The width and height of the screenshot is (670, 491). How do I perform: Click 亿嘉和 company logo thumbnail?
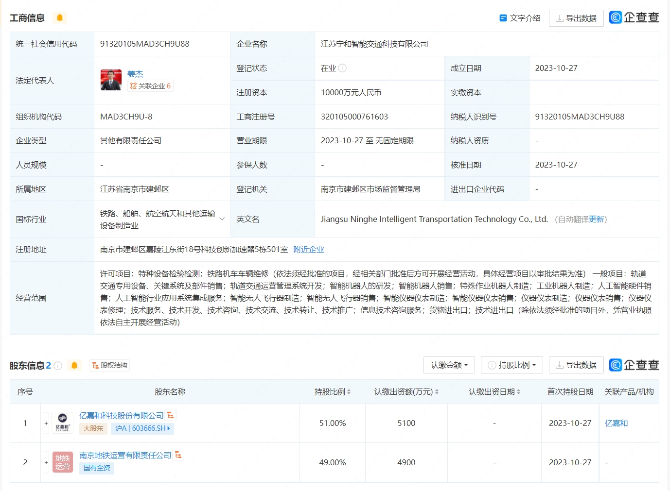tap(62, 423)
